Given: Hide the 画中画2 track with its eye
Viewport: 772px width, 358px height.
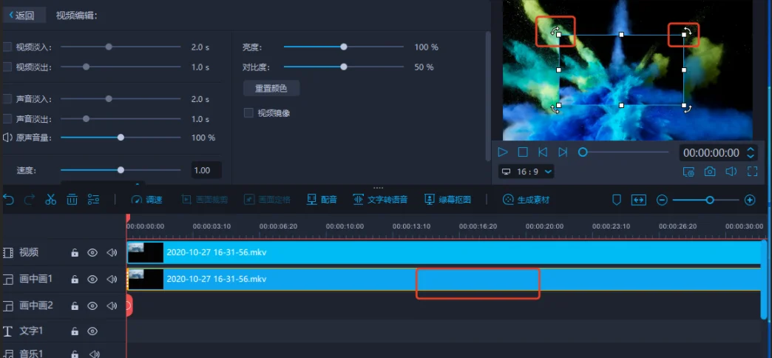Looking at the screenshot, I should coord(92,305).
